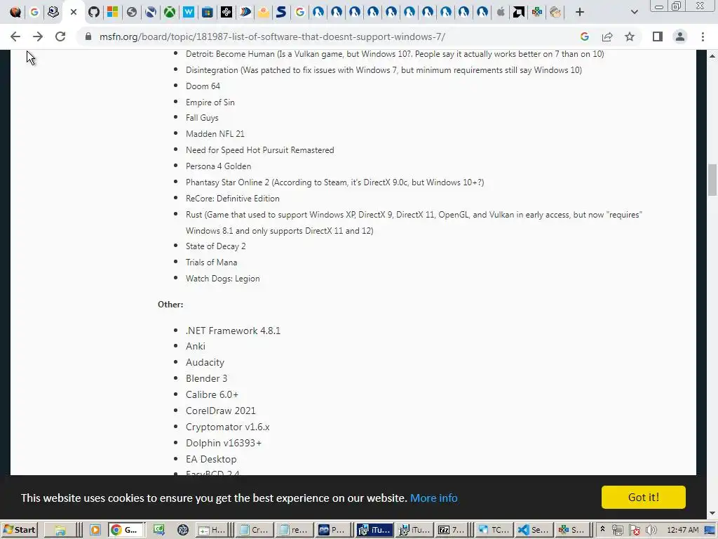Accept cookies with Got it! button
The height and width of the screenshot is (539, 718).
point(644,498)
